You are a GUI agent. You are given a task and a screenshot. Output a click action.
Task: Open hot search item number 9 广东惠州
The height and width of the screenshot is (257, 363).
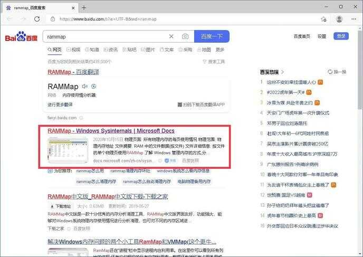pyautogui.click(x=293, y=165)
